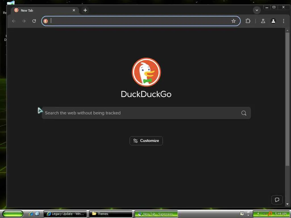Click the orange magnifier tray icon

(x=270, y=214)
